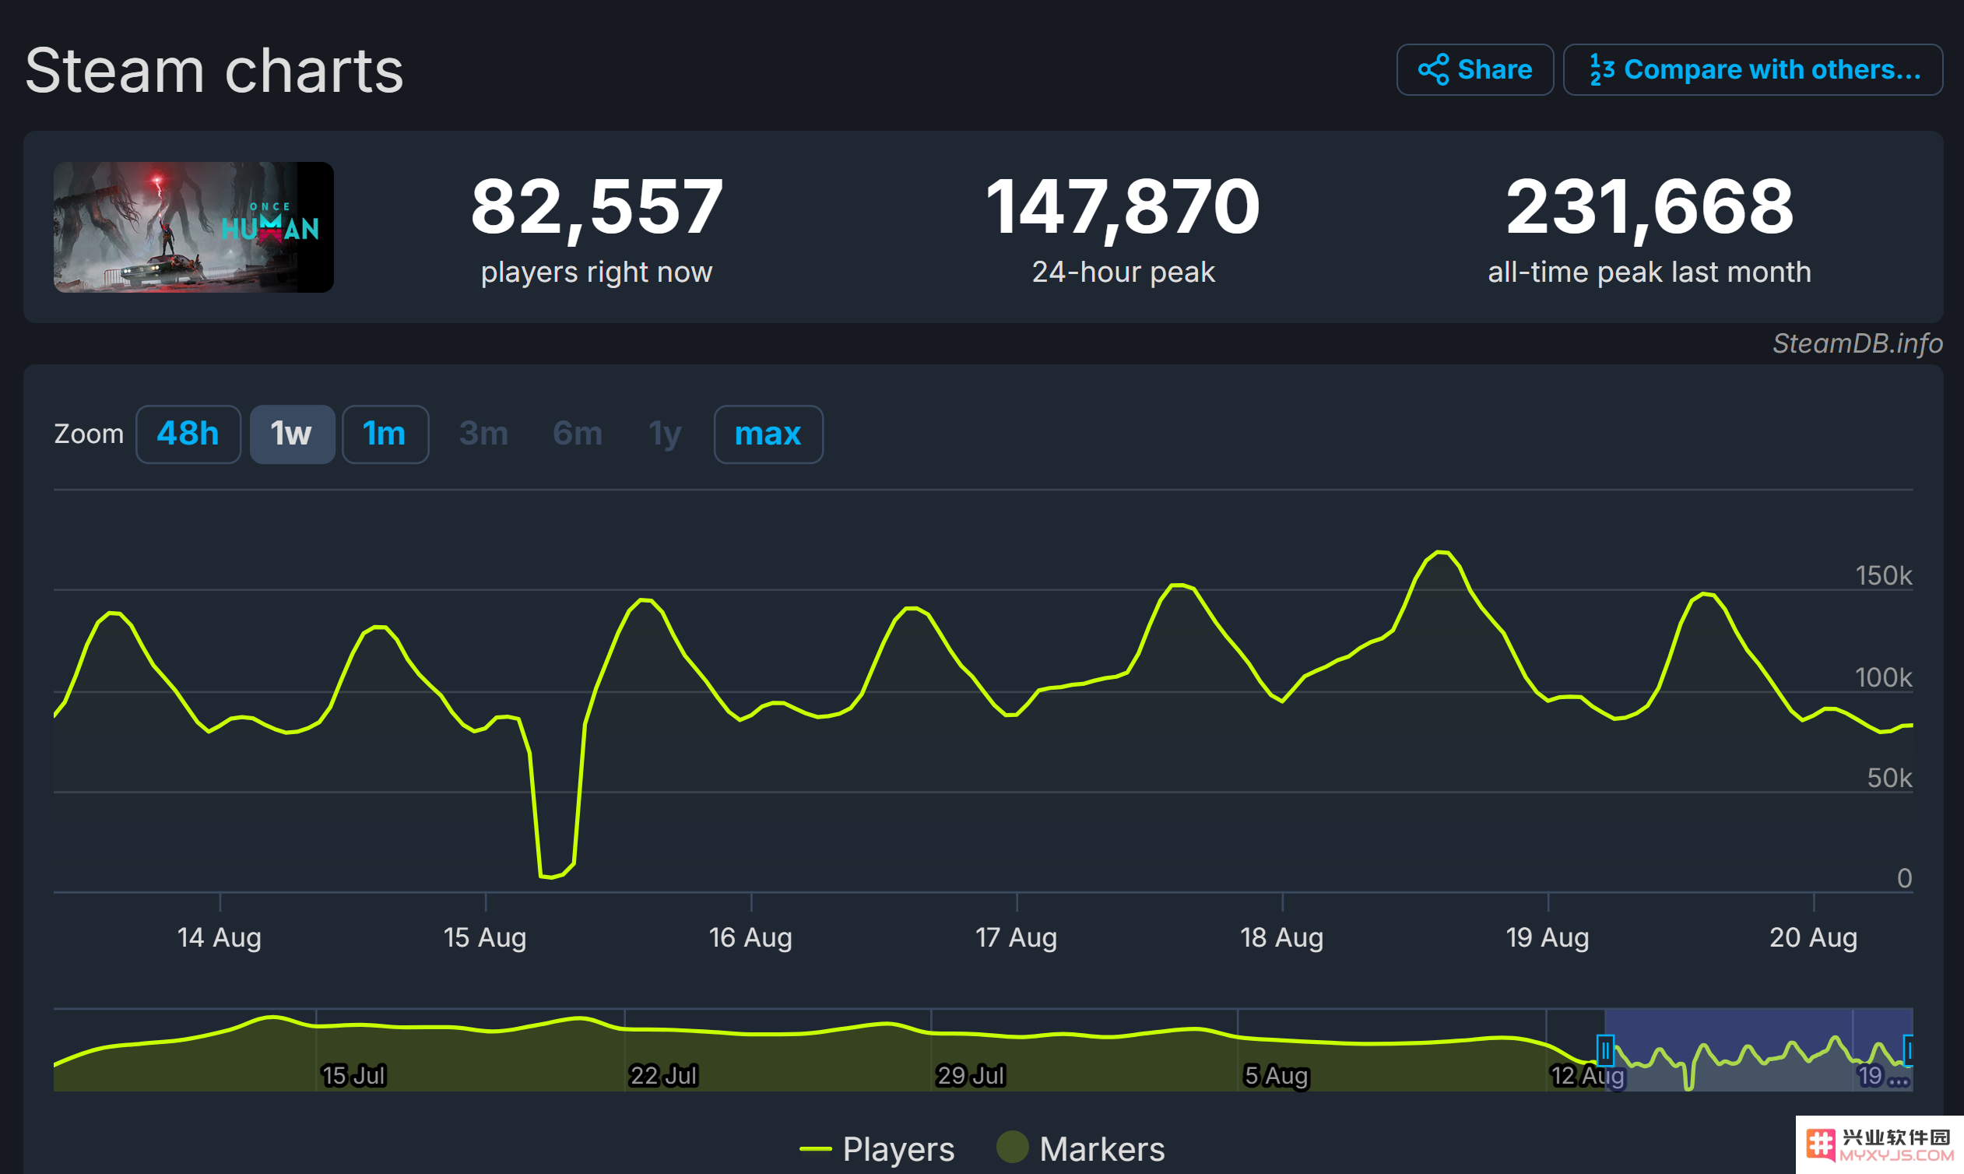This screenshot has height=1174, width=1964.
Task: Open the Once Human game thumbnail
Action: (194, 227)
